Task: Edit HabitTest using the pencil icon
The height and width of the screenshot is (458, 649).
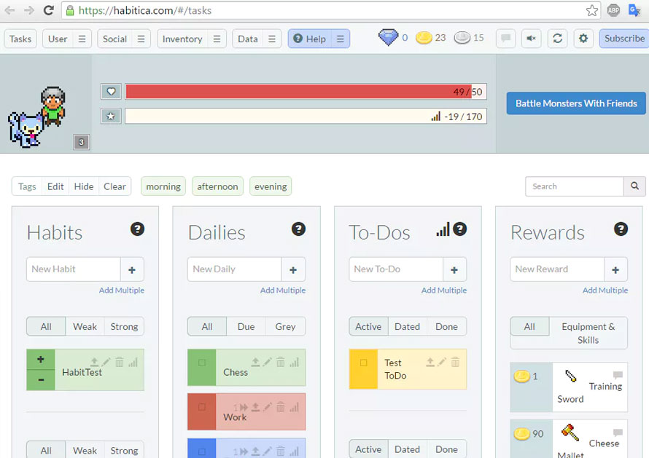Action: (x=106, y=362)
